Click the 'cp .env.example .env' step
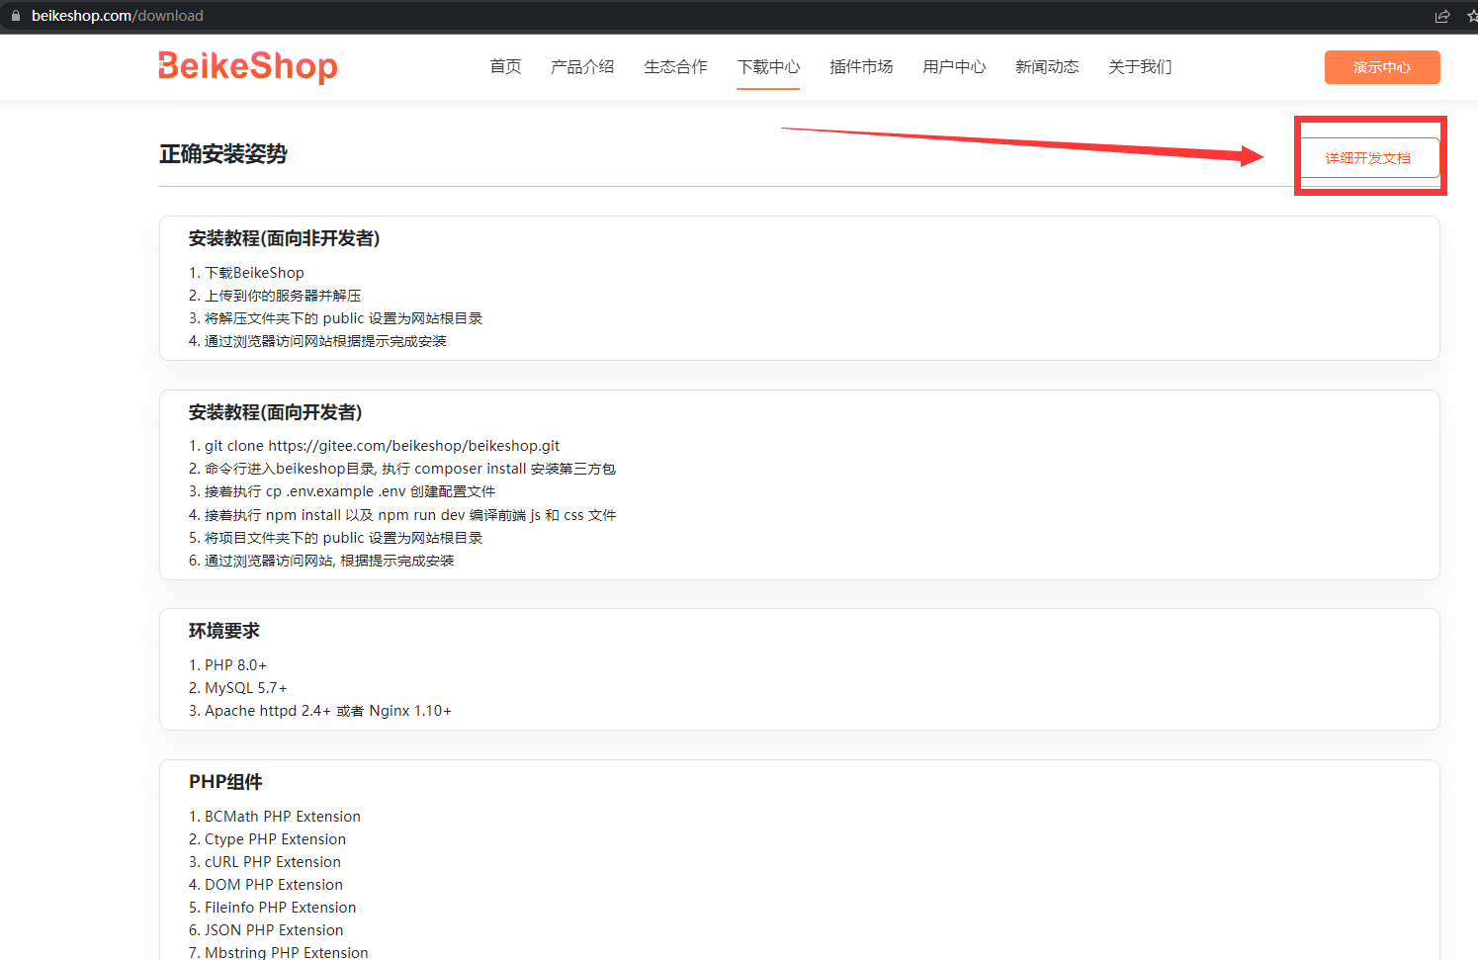The width and height of the screenshot is (1478, 960). click(342, 491)
